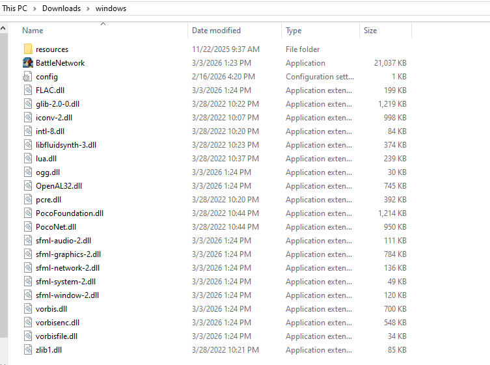This screenshot has height=365, width=490.
Task: Select the PocoFoundation.dll file icon
Action: [x=28, y=213]
